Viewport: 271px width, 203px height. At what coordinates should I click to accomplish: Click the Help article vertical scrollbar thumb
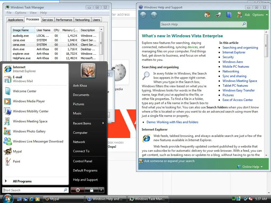(x=266, y=46)
